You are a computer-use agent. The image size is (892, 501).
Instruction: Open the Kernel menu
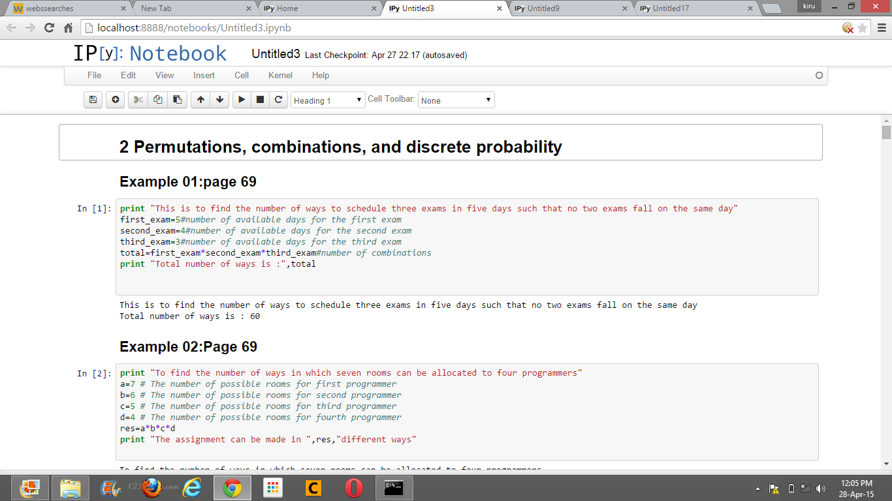click(280, 75)
